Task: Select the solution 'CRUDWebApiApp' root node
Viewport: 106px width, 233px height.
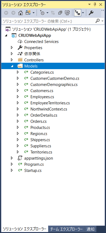Action: 52,29
